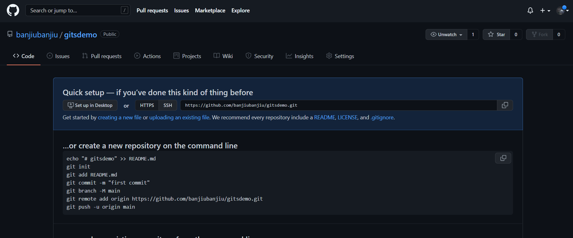Click the fork count 0
Image resolution: width=573 pixels, height=238 pixels.
pyautogui.click(x=559, y=34)
